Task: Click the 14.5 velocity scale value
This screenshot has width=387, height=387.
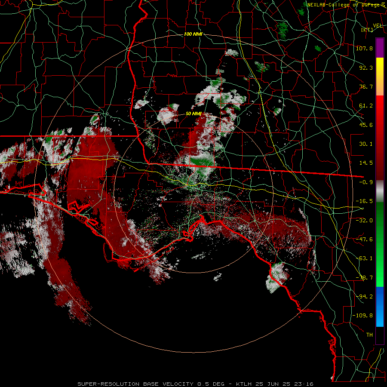Action: [366, 163]
